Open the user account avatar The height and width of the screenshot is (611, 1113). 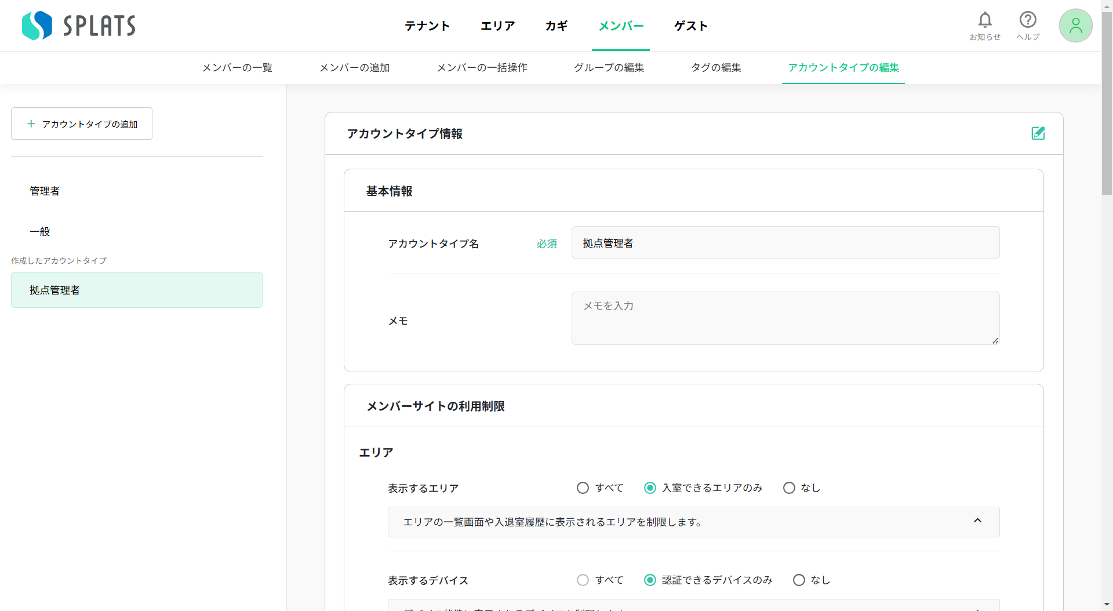click(1075, 25)
